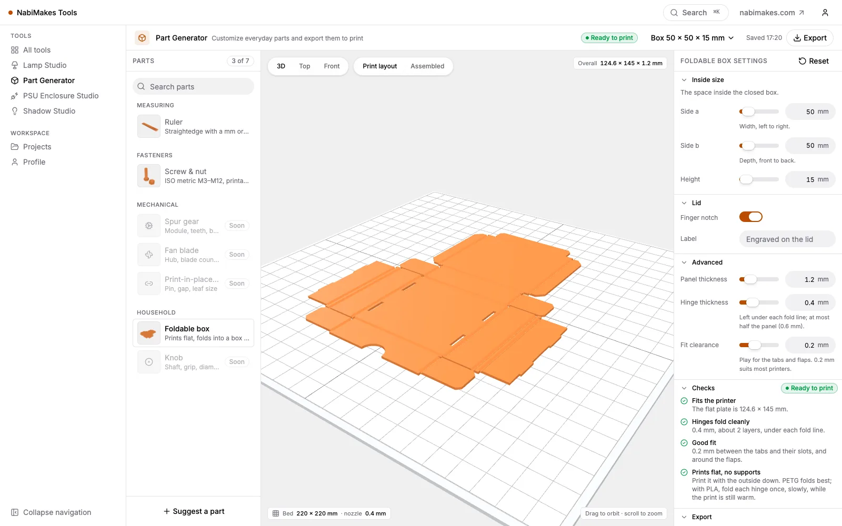Click the Spur gear icon
The height and width of the screenshot is (526, 842).
[x=149, y=226]
